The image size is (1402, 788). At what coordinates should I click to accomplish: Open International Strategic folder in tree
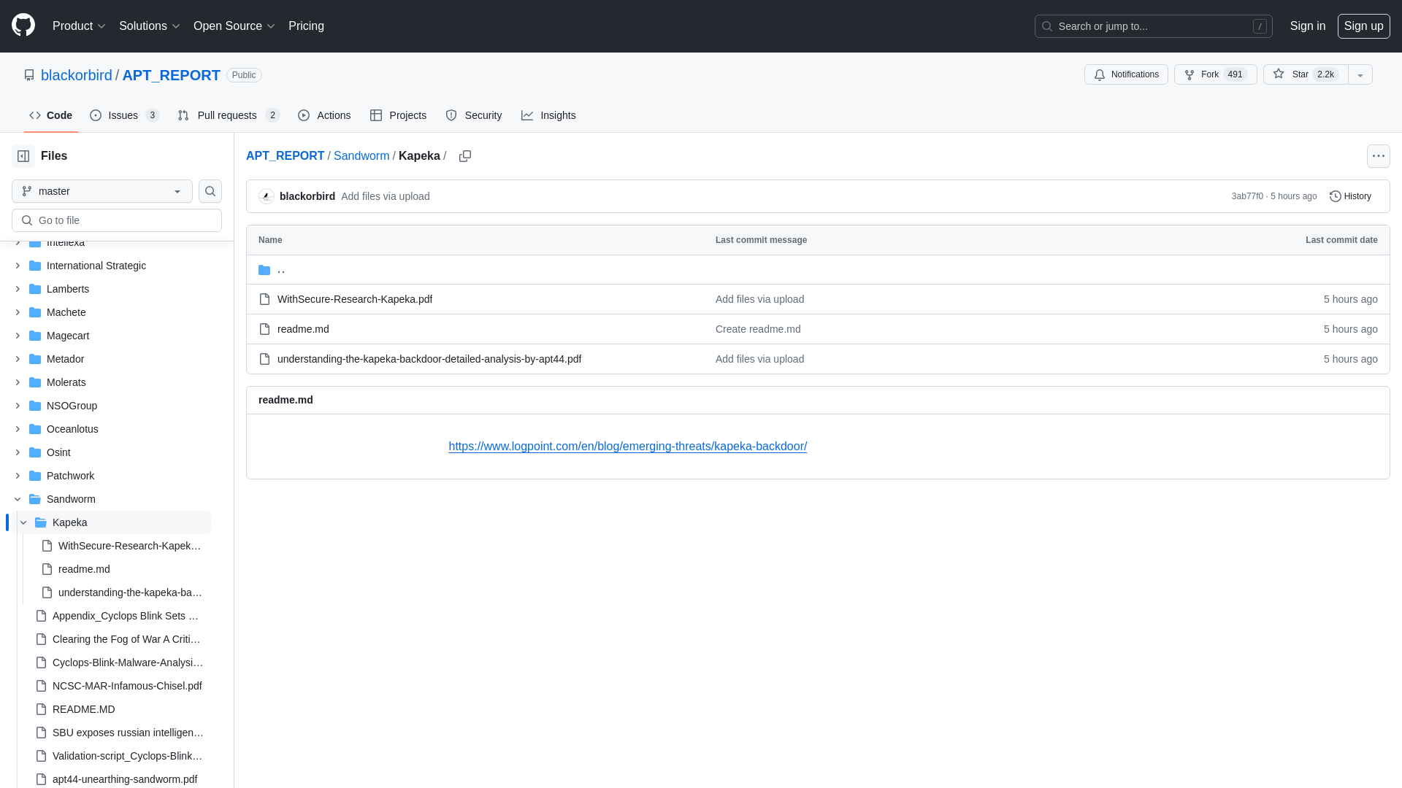tap(96, 266)
